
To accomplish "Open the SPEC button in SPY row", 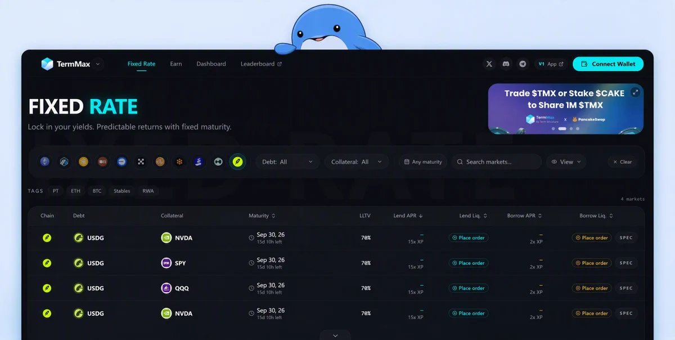I will point(626,263).
